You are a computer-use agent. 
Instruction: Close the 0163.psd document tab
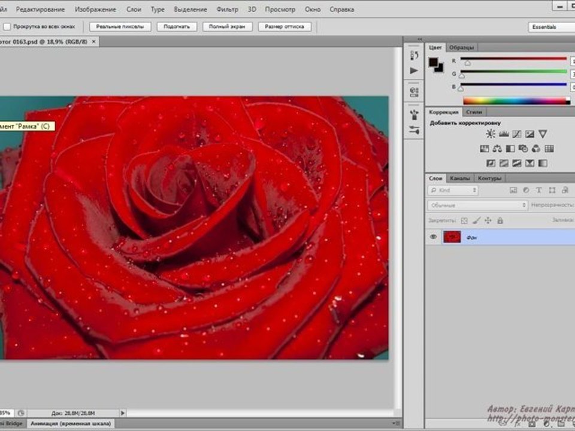pos(93,42)
